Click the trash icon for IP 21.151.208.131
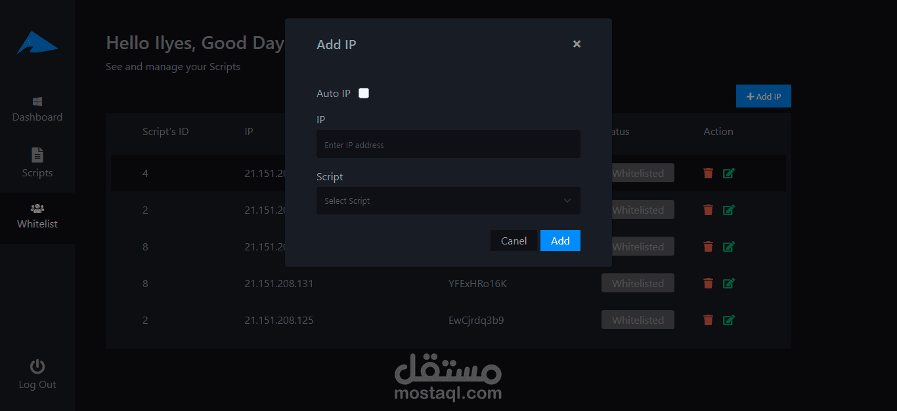 (x=708, y=283)
